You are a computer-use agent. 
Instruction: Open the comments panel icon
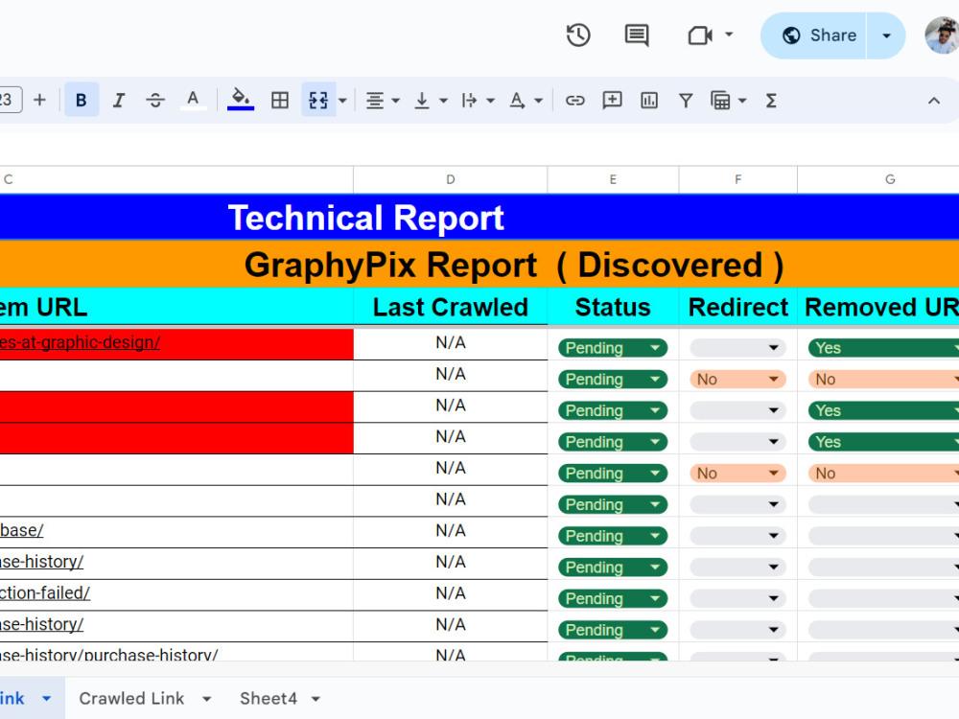[637, 35]
